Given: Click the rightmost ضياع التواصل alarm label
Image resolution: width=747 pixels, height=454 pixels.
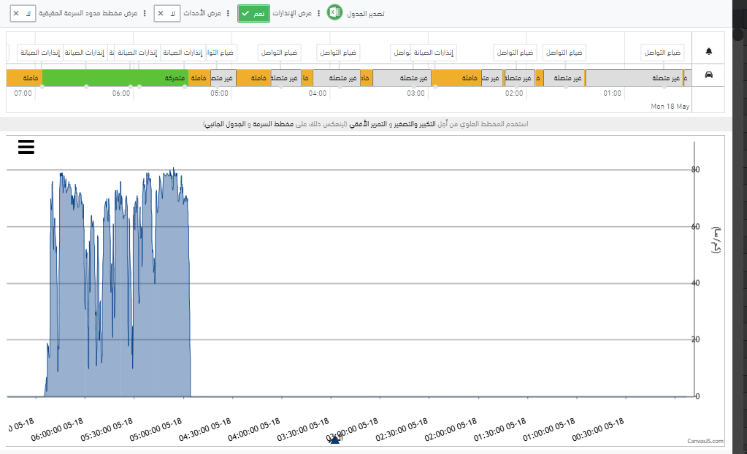Looking at the screenshot, I should [662, 53].
